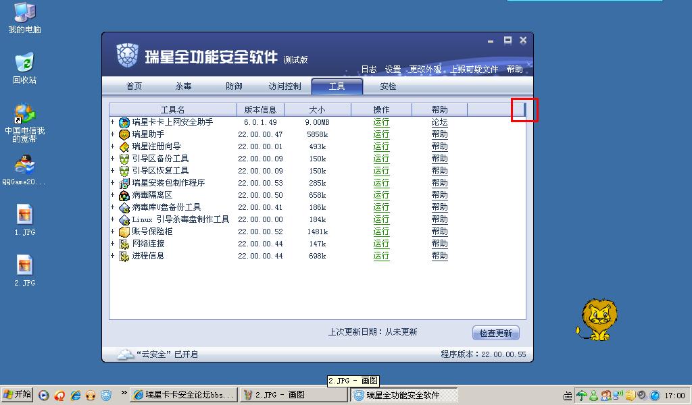Click the 进程信息 tool icon

pyautogui.click(x=124, y=256)
